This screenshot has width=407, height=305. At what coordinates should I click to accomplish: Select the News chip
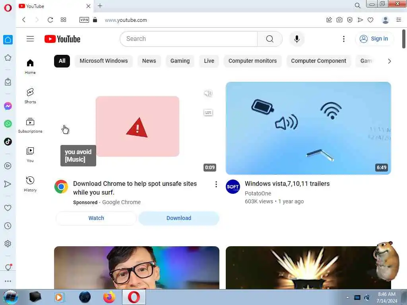coord(149,61)
